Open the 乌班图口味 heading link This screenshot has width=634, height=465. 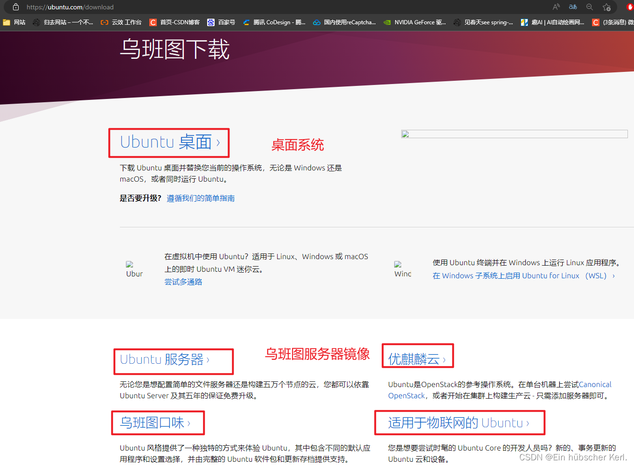coord(155,423)
